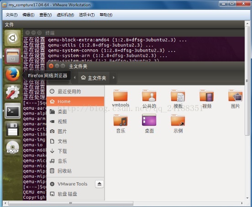Open 回收站 trash in sidebar
The image size is (252, 207).
[x=75, y=171]
